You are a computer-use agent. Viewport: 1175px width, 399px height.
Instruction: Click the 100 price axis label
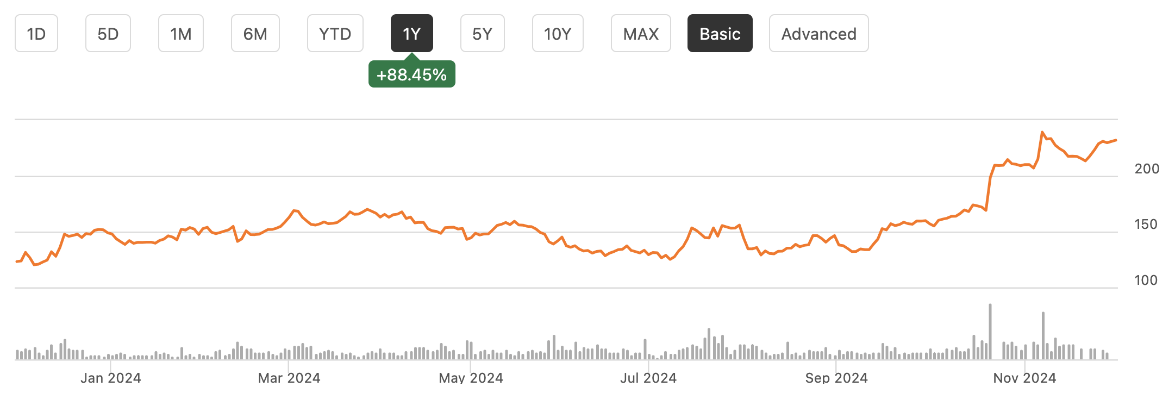[x=1145, y=280]
